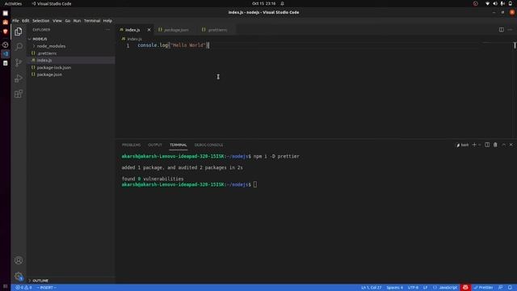This screenshot has width=517, height=291.
Task: Open the Selection menu
Action: point(40,20)
